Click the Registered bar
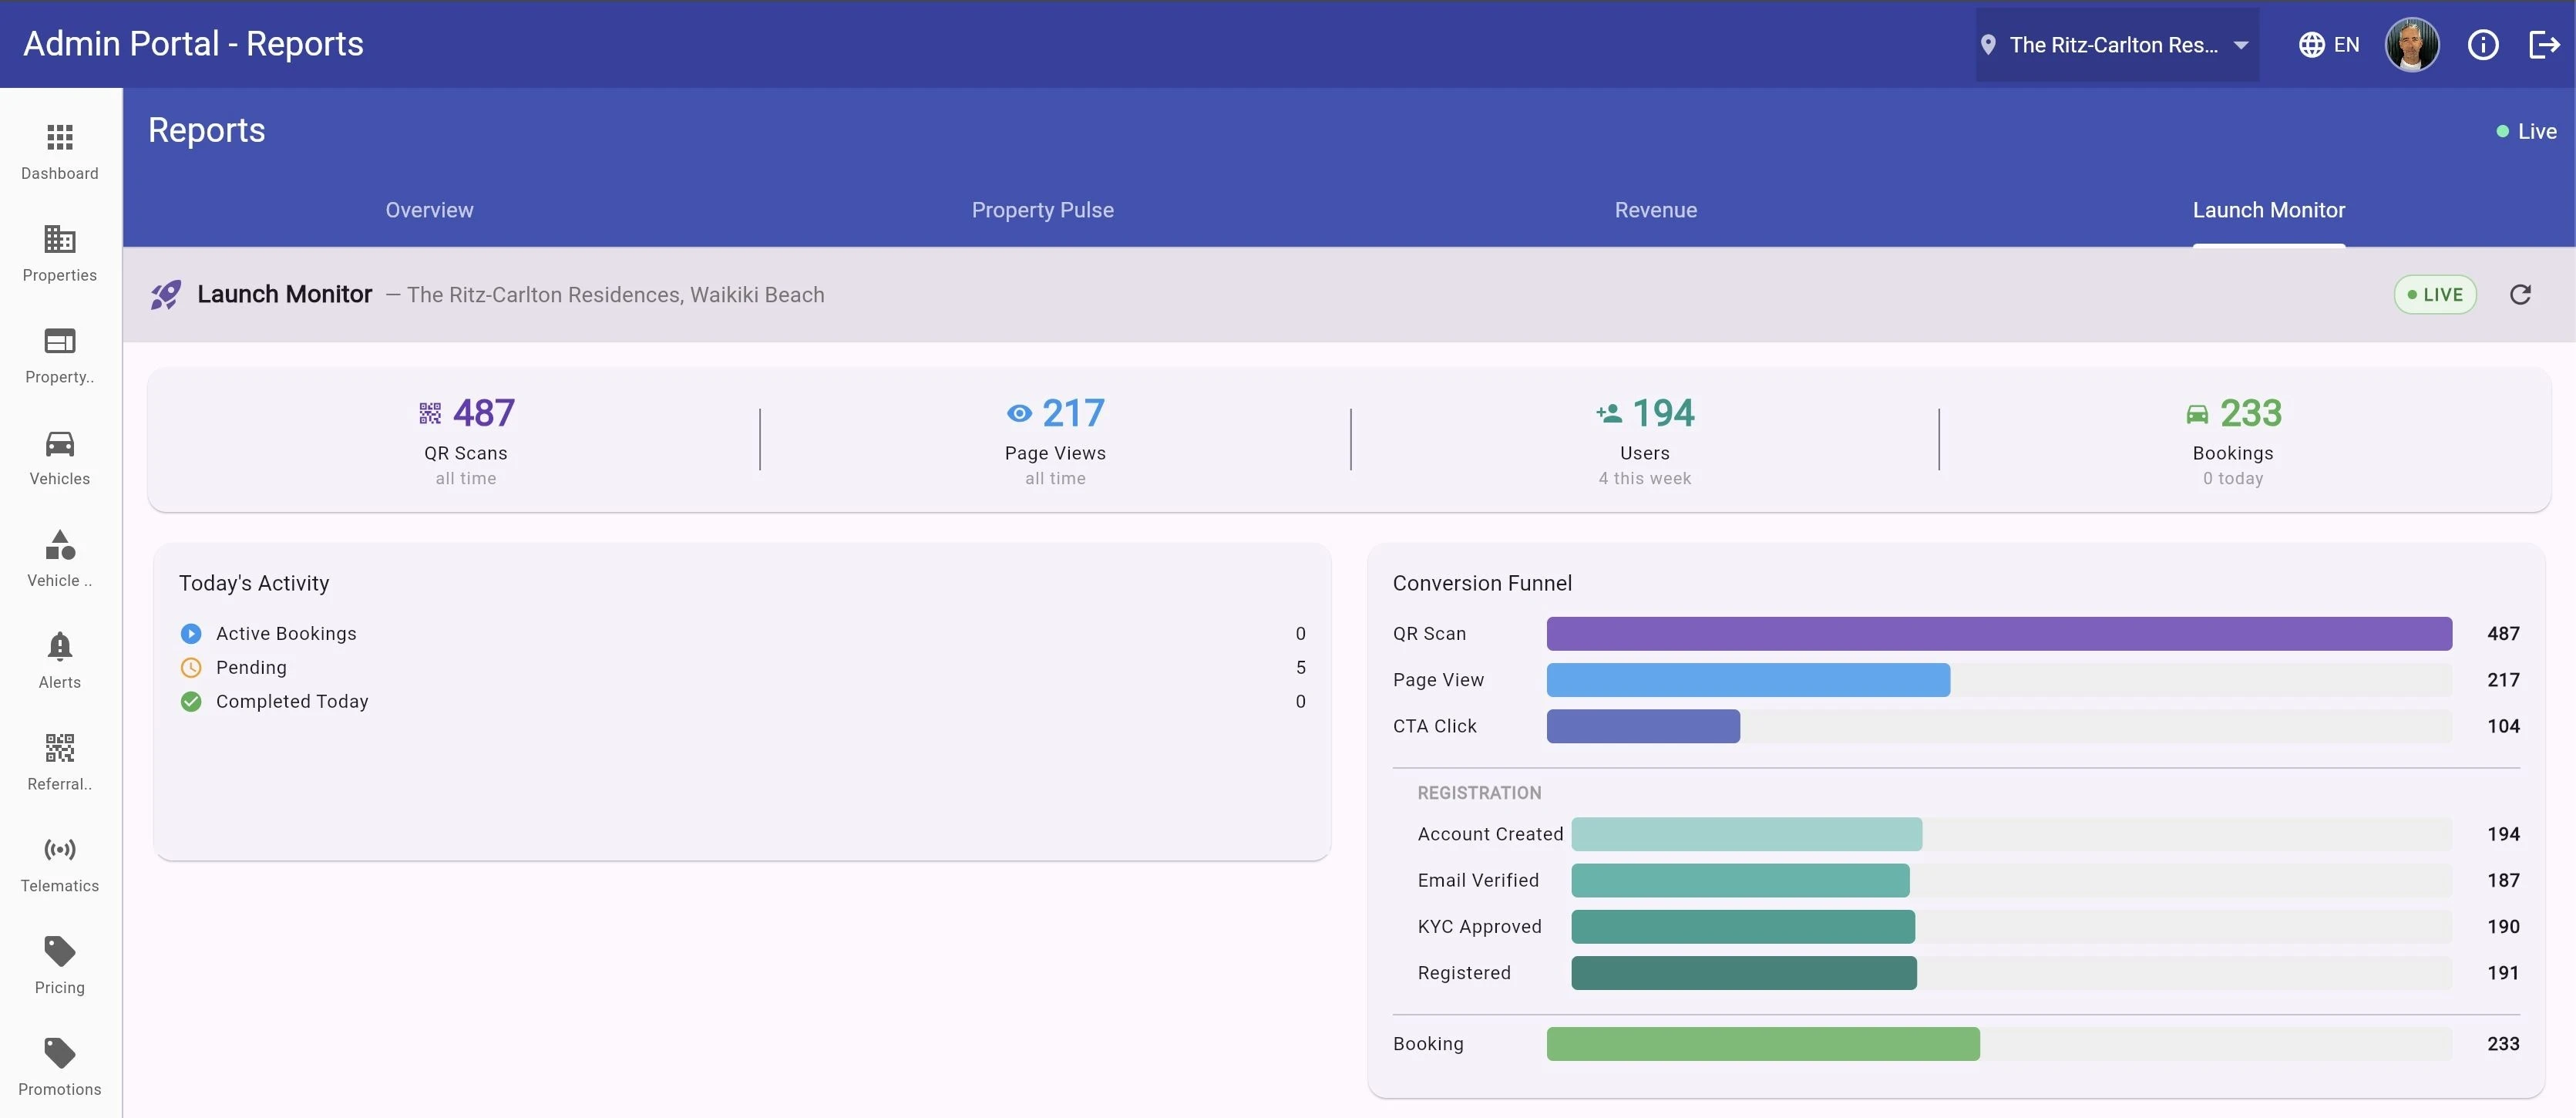 tap(1744, 973)
